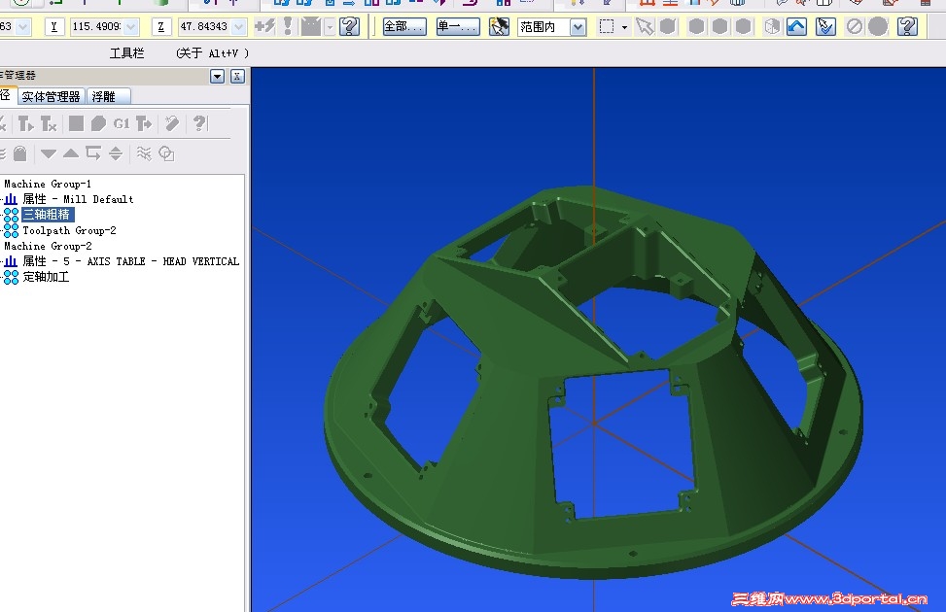Viewport: 946px width, 612px height.
Task: Click the middle of three grey solid icons
Action: point(719,26)
